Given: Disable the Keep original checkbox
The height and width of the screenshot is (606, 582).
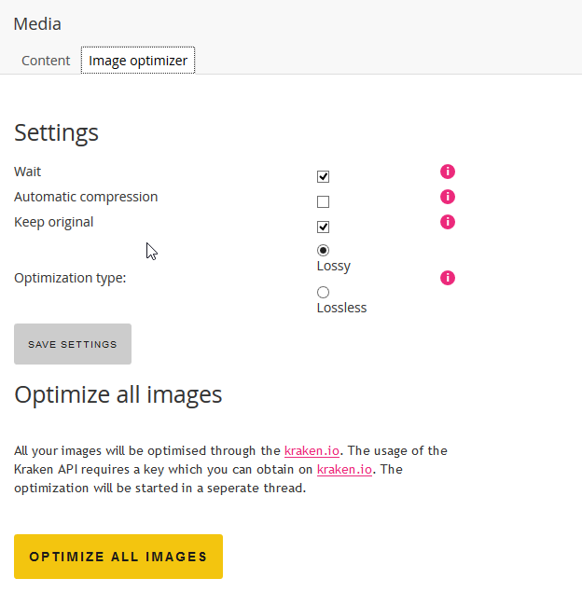Looking at the screenshot, I should 323,227.
